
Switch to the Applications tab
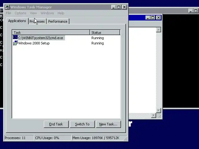pyautogui.click(x=17, y=21)
